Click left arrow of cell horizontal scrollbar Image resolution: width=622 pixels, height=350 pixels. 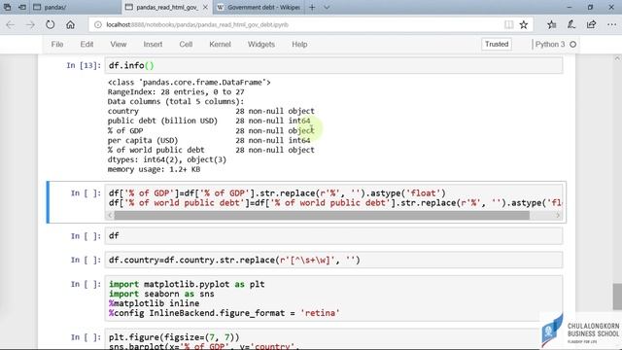pyautogui.click(x=110, y=215)
